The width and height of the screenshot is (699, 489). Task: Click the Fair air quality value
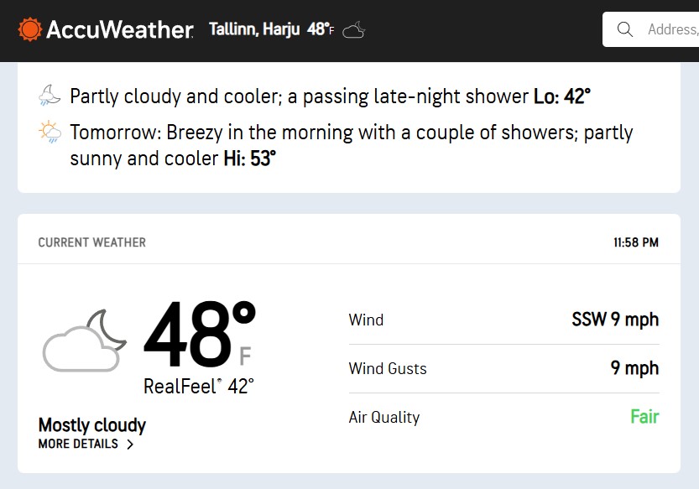point(644,417)
